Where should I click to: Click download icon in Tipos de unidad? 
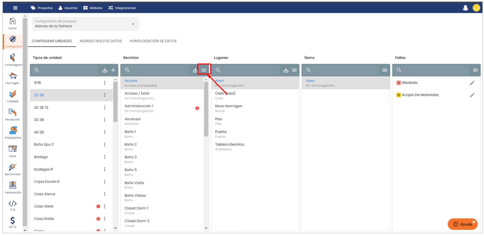pos(105,70)
